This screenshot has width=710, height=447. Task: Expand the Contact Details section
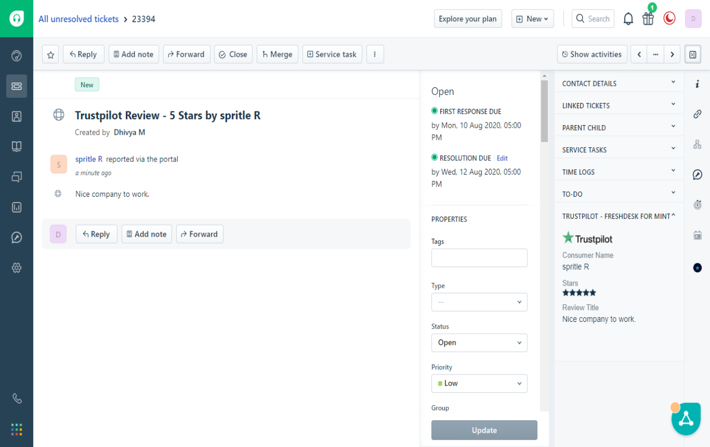click(618, 83)
